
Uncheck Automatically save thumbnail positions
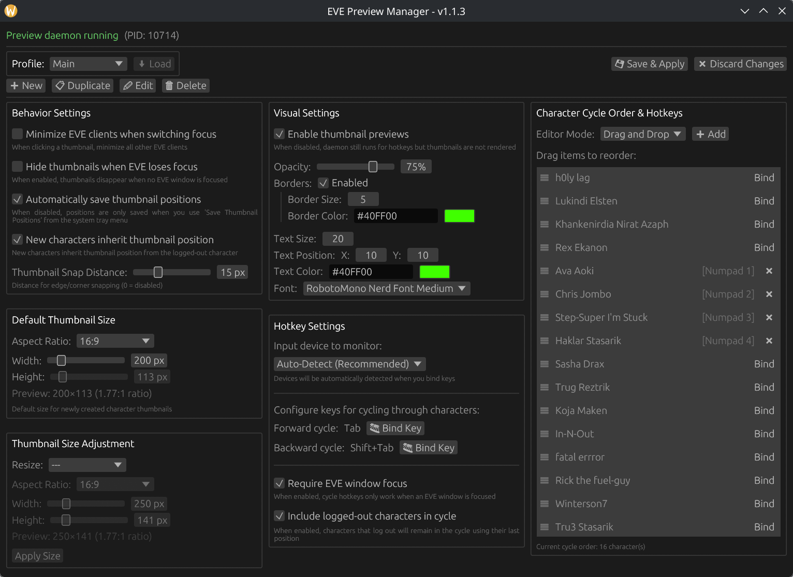click(17, 199)
